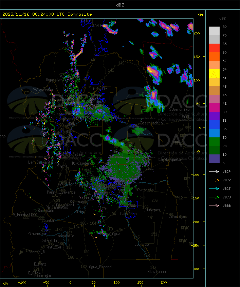Pick the mauve 42-45 dBZ swatch

[x=214, y=99]
